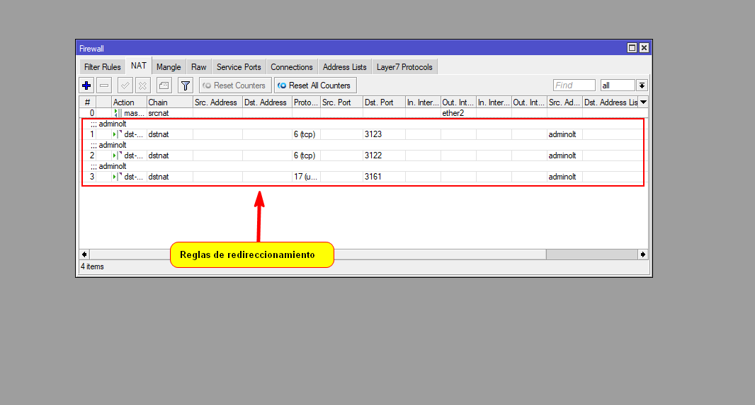
Task: Click the checkmark Enable rule icon
Action: pos(125,86)
